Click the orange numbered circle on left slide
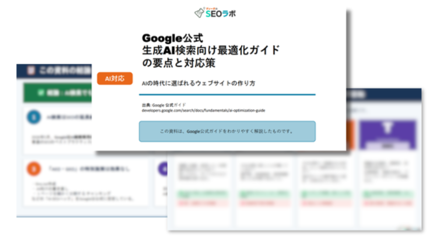This screenshot has height=239, width=442. [34, 169]
